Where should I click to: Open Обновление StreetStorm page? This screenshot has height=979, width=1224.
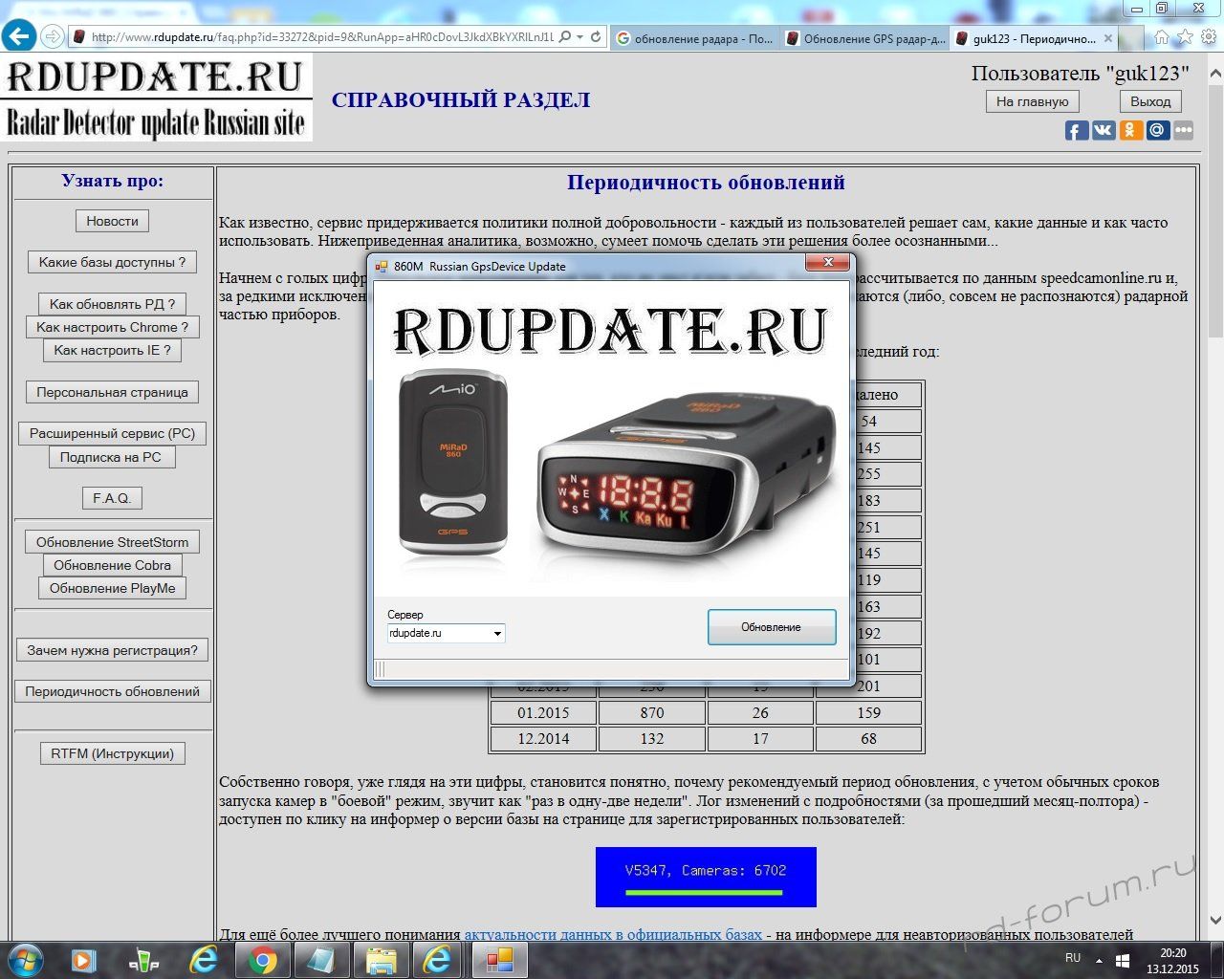tap(112, 542)
